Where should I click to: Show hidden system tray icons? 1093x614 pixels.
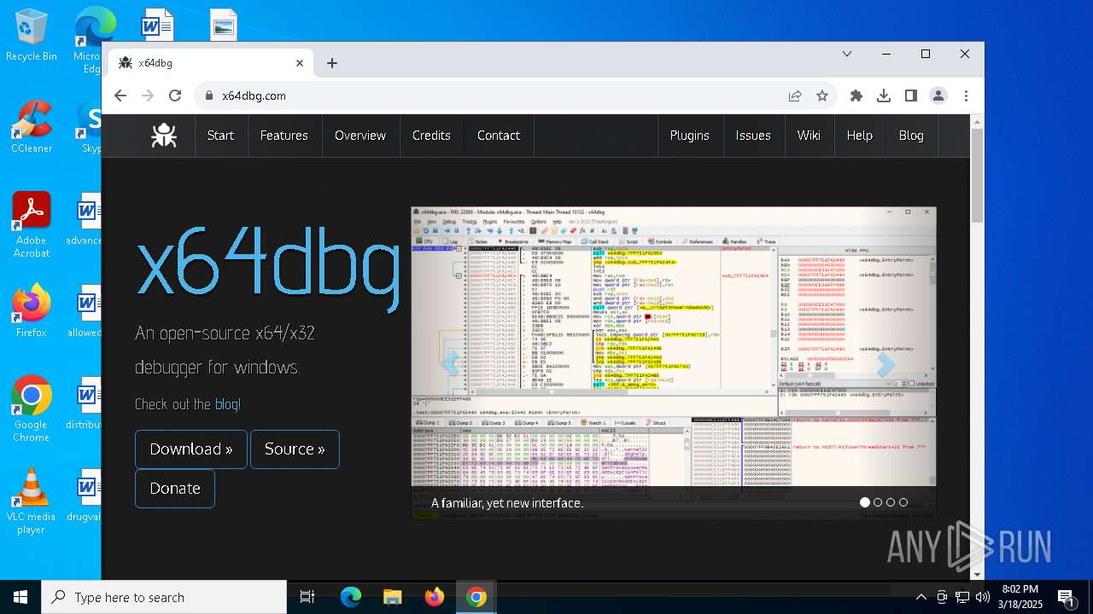(921, 597)
